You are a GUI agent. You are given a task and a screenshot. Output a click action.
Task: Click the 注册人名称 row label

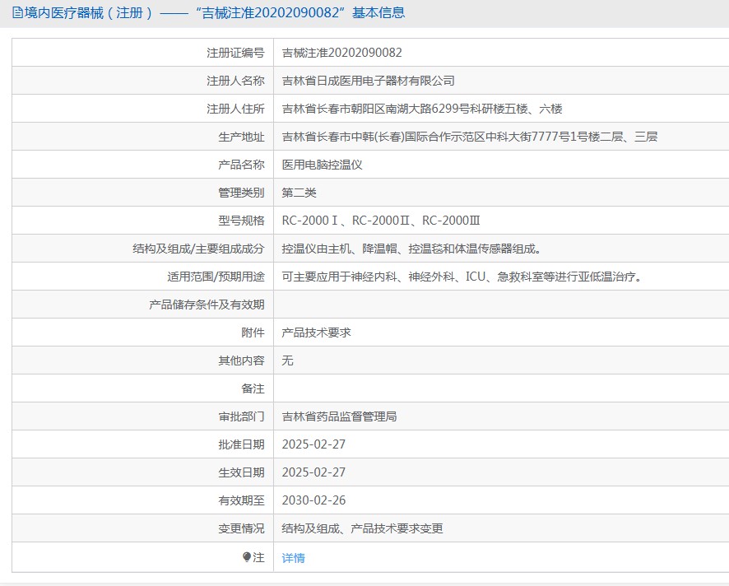(235, 81)
